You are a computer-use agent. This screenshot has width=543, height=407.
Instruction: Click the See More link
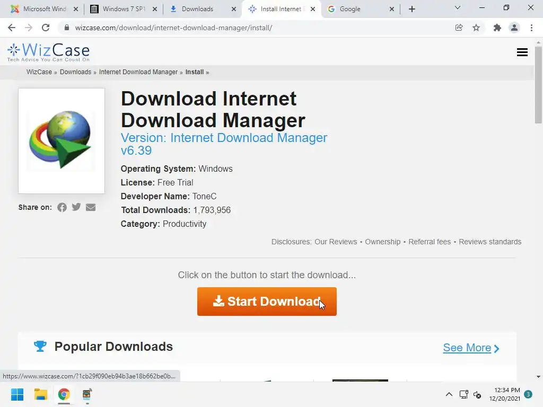click(x=471, y=348)
